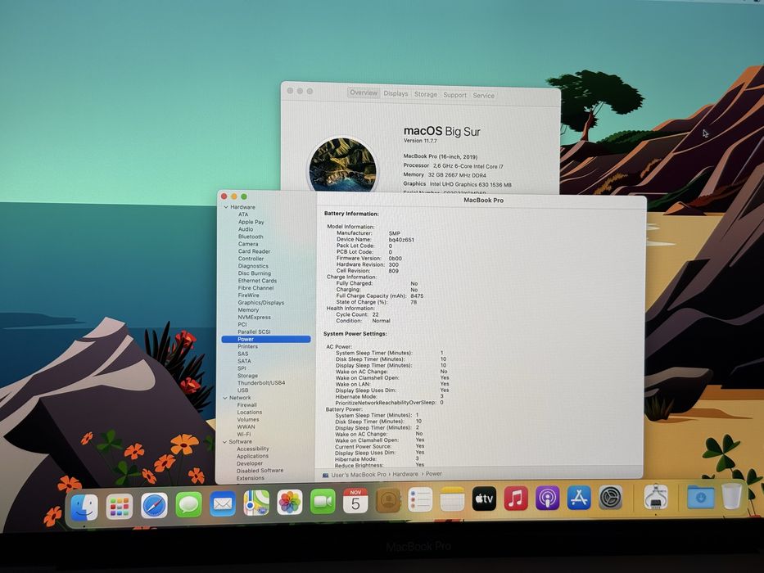Open Maps from the Dock
This screenshot has width=764, height=573.
pos(256,503)
